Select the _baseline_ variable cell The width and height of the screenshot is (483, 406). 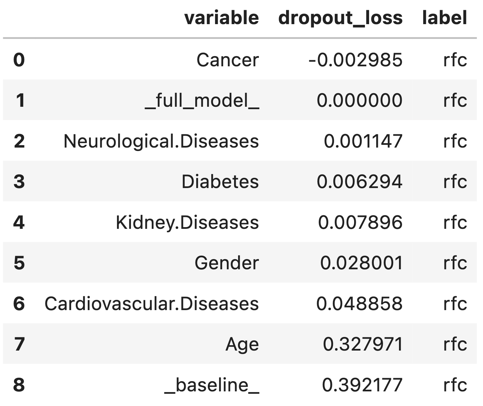point(212,385)
